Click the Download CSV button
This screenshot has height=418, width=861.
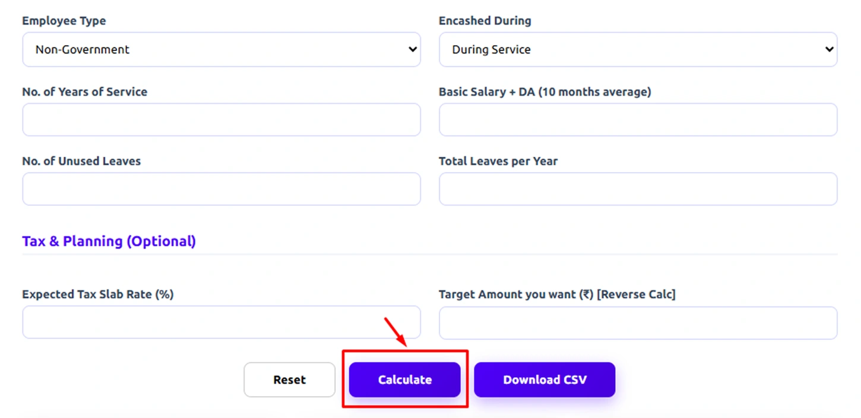pyautogui.click(x=545, y=379)
